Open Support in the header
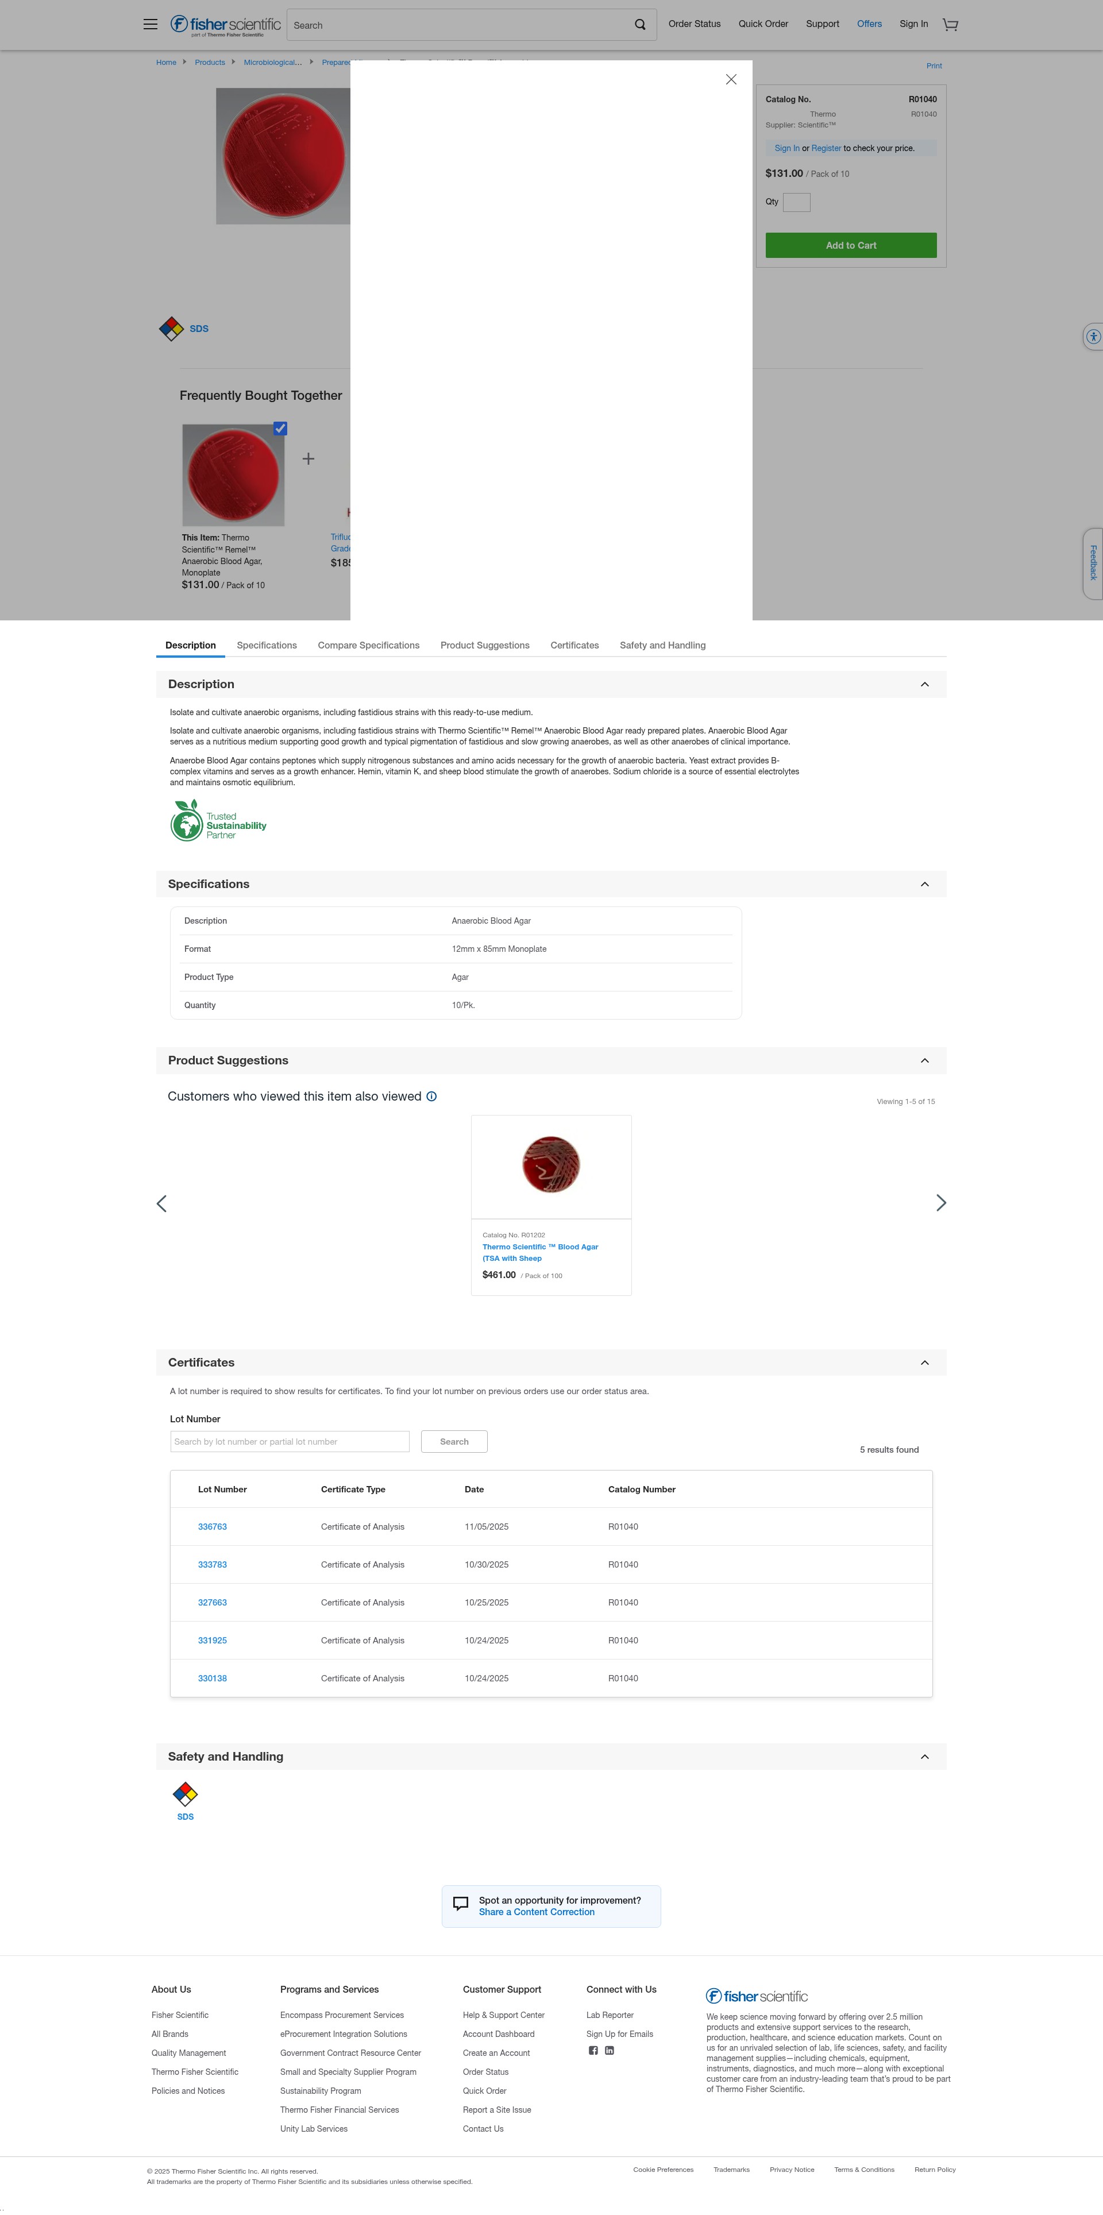Image resolution: width=1103 pixels, height=2215 pixels. point(823,24)
